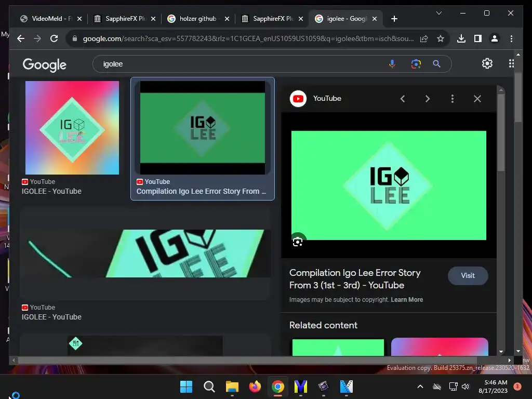Click the Visit button

tap(468, 275)
